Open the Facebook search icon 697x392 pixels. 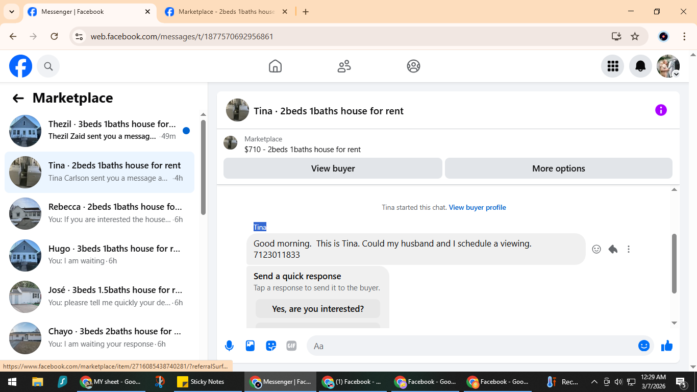48,66
